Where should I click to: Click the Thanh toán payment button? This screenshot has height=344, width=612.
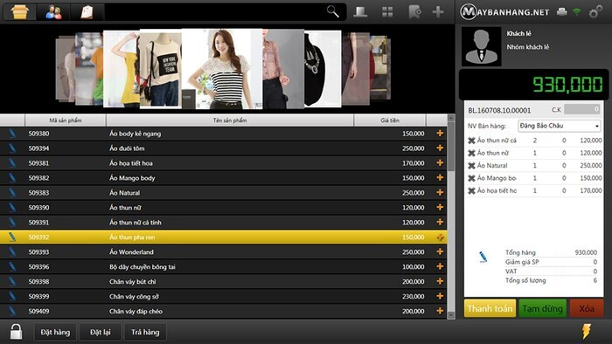point(490,308)
